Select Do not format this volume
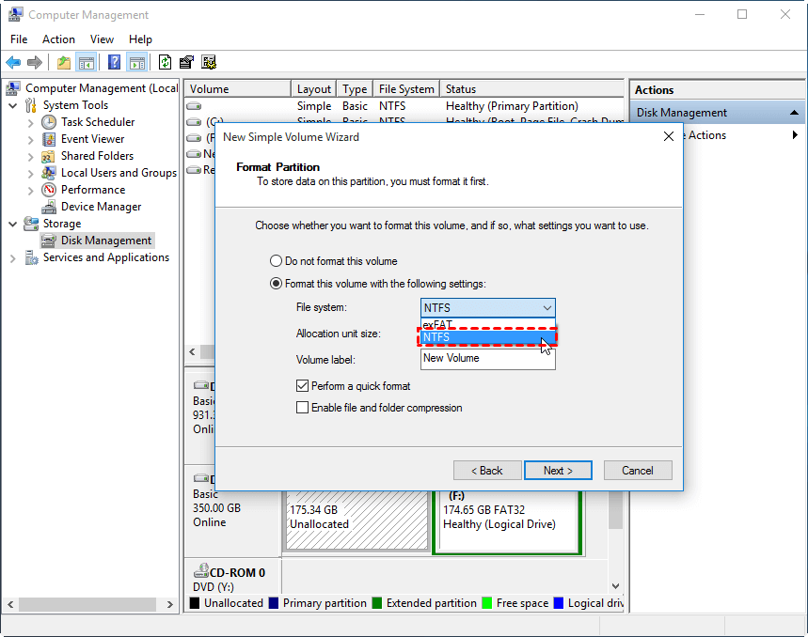This screenshot has height=637, width=808. [277, 261]
